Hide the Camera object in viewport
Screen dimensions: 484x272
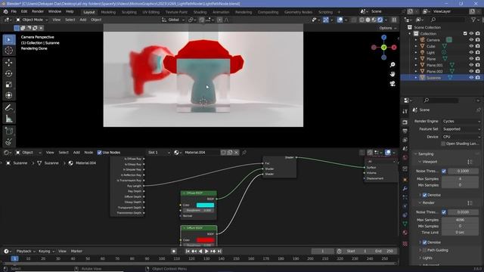[471, 40]
